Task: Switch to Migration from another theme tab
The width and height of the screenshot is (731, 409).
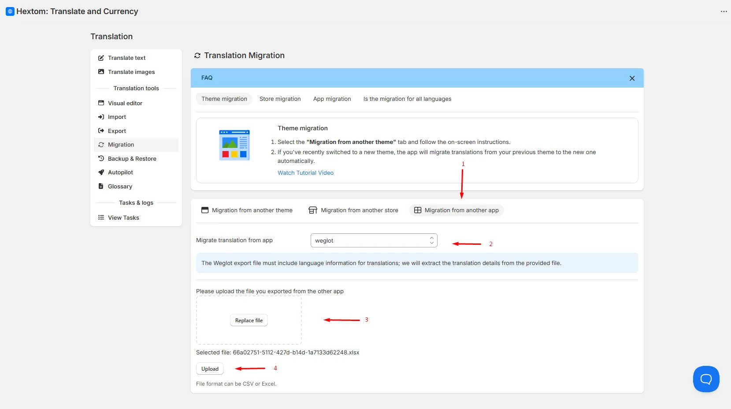Action: pos(247,210)
